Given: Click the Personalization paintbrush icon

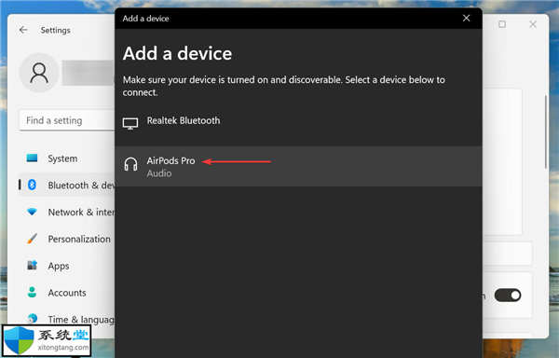Looking at the screenshot, I should pyautogui.click(x=32, y=239).
